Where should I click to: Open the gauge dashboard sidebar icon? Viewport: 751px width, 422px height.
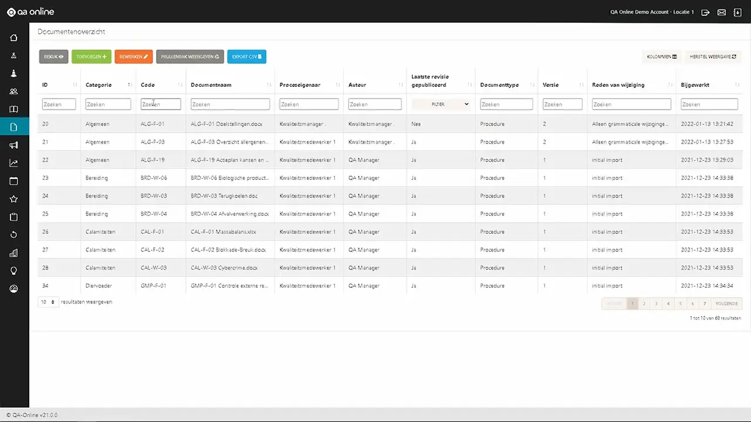tap(14, 289)
